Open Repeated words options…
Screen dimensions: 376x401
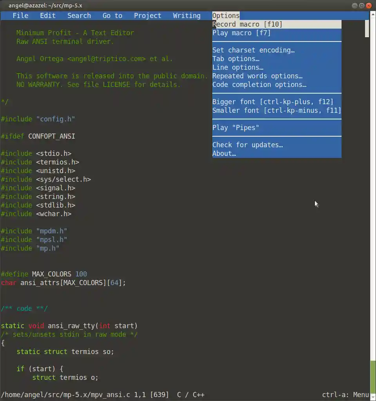[x=277, y=76]
